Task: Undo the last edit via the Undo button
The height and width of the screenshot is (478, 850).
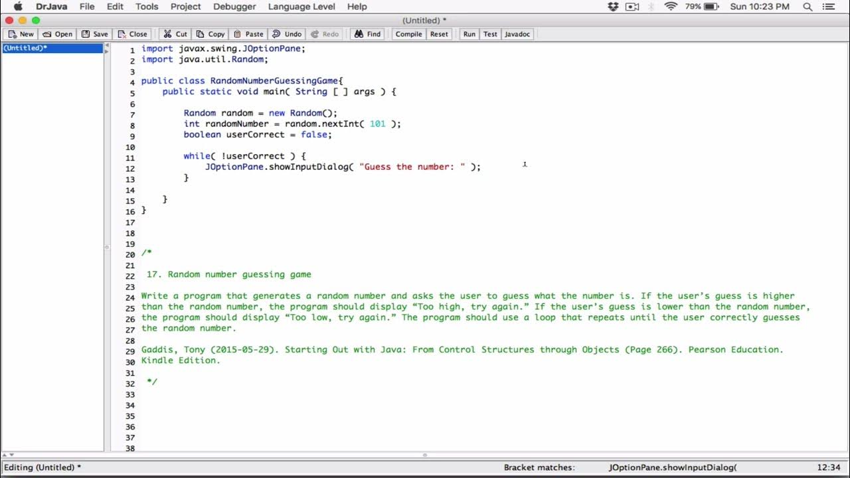Action: [x=287, y=34]
